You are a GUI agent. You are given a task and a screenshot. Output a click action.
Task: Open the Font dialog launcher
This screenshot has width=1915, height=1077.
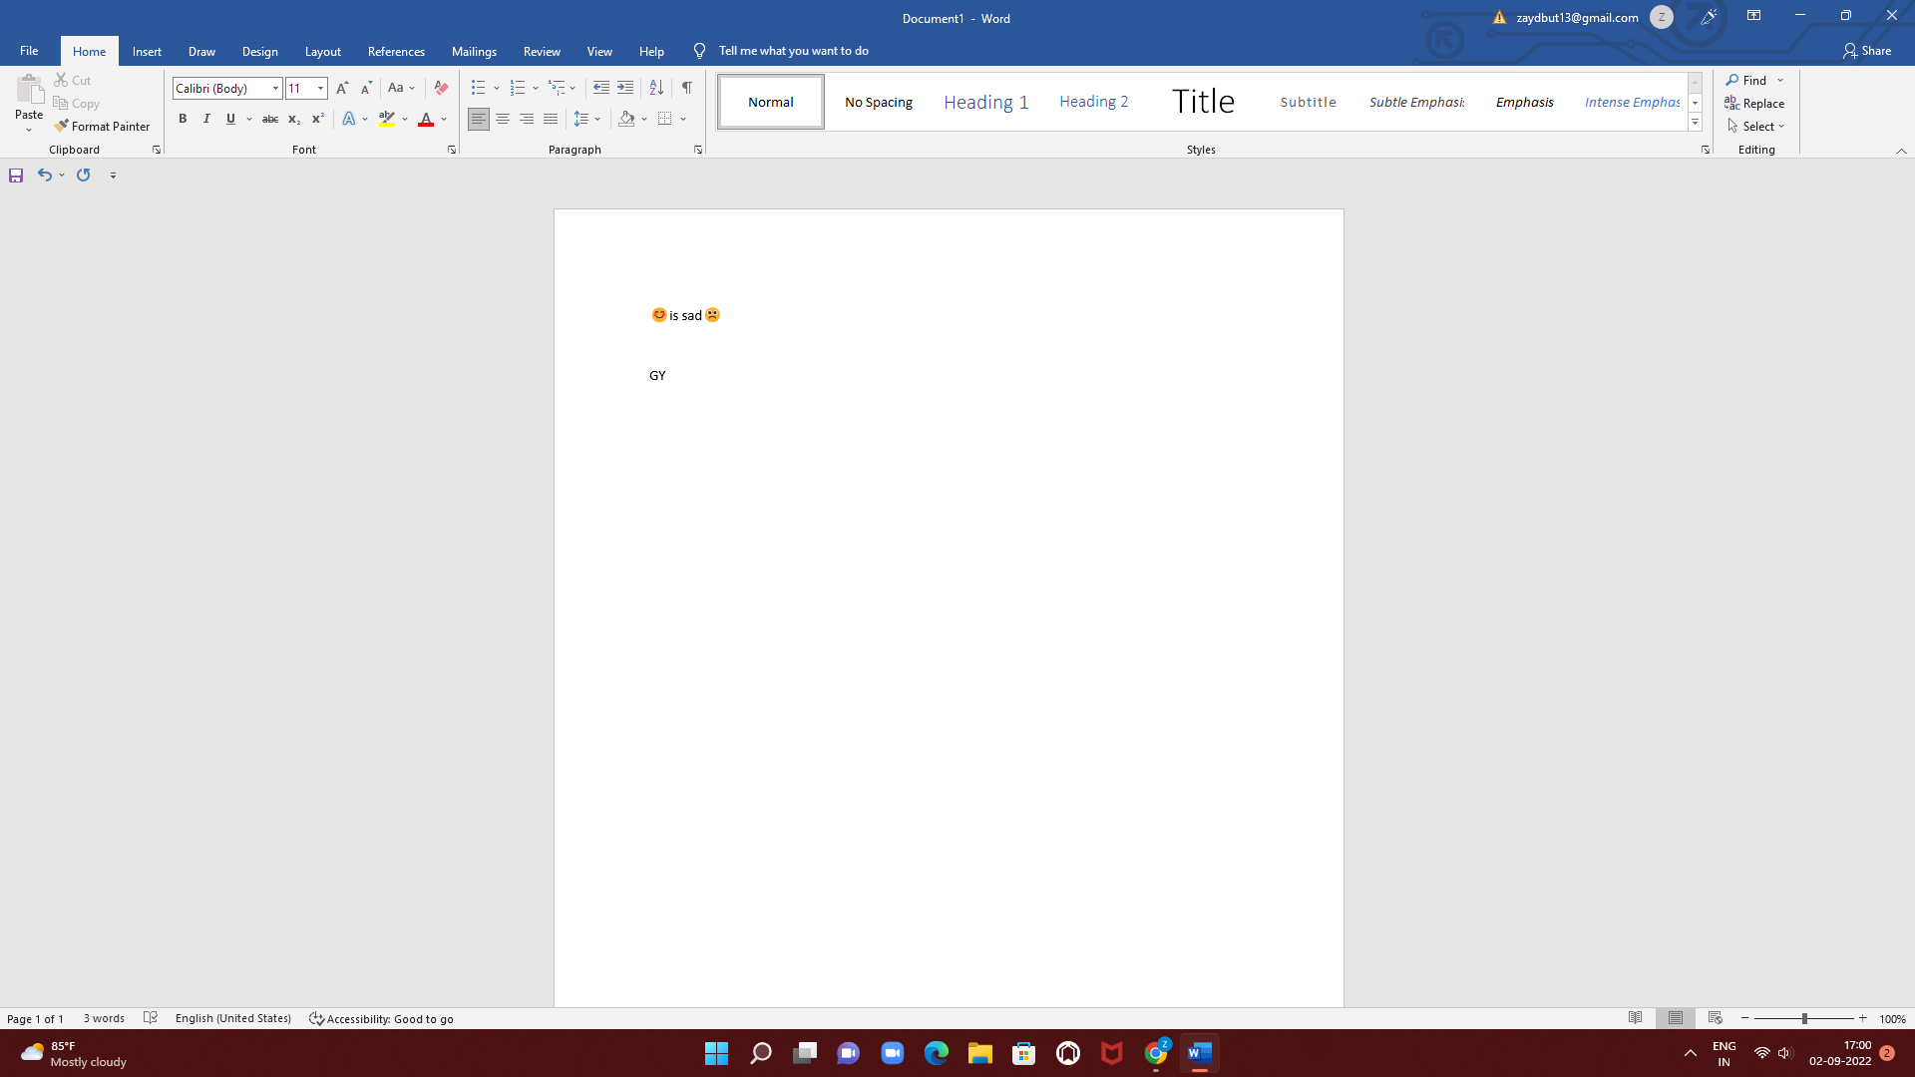452,150
